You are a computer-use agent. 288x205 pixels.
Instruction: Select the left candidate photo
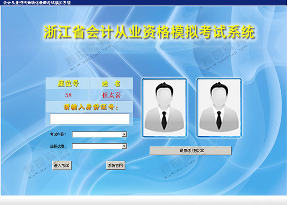(x=164, y=107)
